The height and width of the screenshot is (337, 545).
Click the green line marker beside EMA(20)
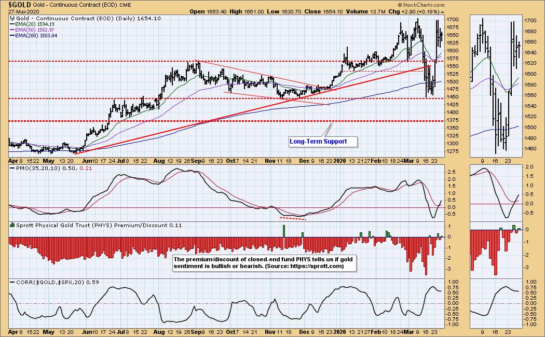pos(12,24)
